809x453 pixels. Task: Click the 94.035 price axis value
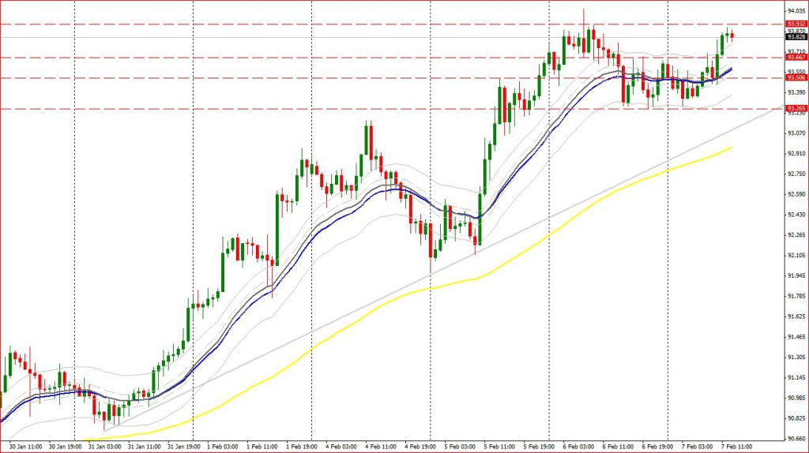796,11
